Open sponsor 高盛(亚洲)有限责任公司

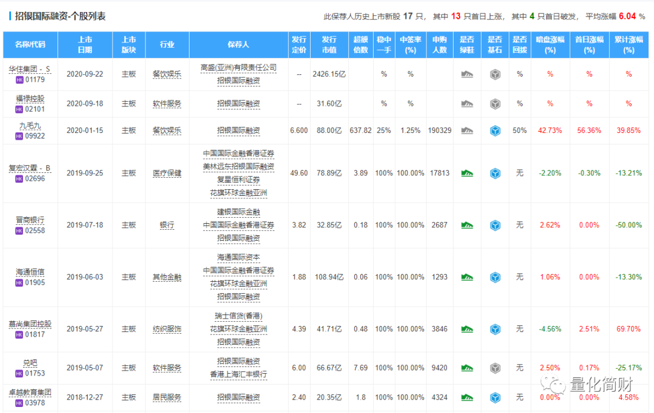point(238,68)
